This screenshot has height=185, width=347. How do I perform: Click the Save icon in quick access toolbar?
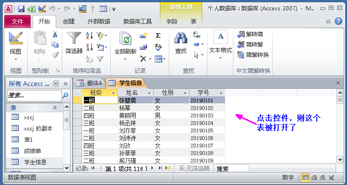coord(21,9)
